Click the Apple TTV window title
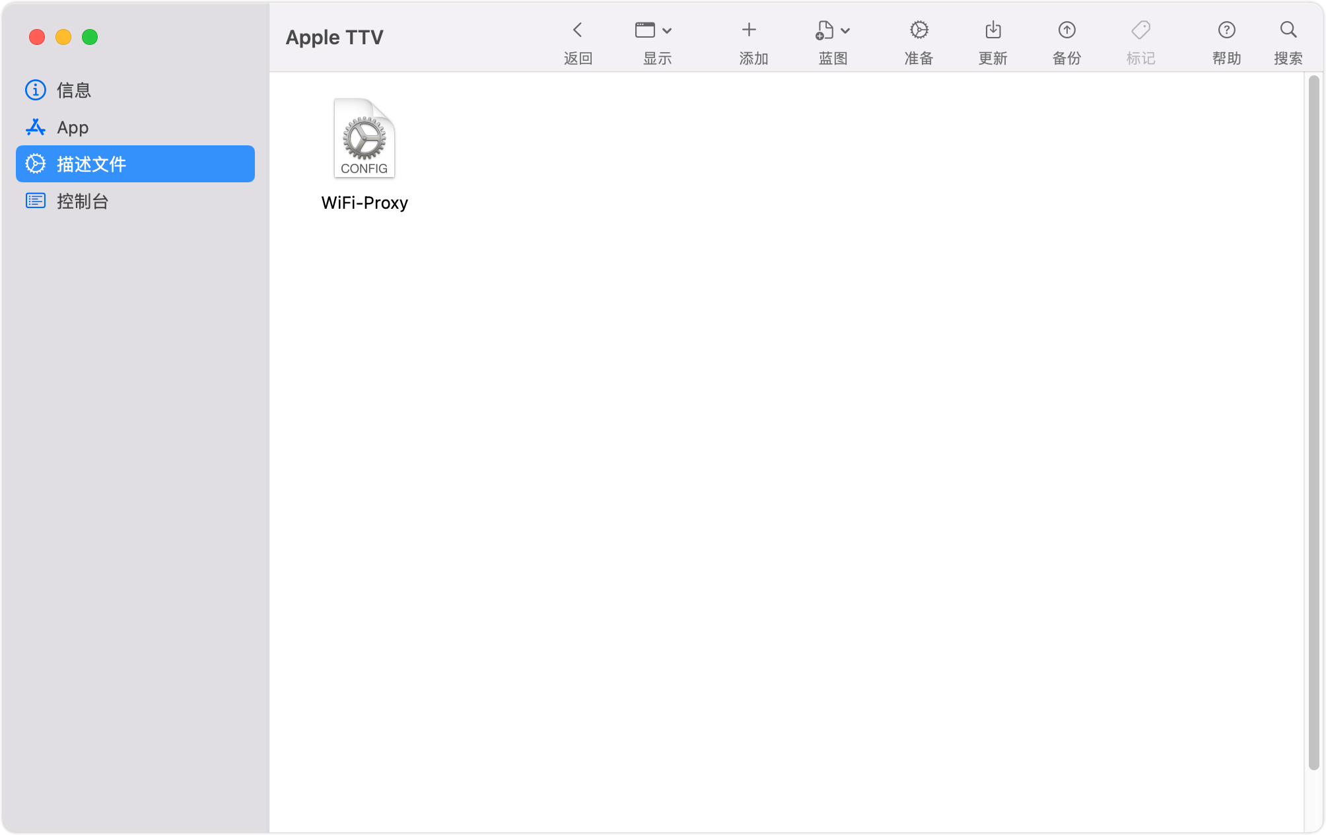The width and height of the screenshot is (1326, 835). [x=334, y=38]
